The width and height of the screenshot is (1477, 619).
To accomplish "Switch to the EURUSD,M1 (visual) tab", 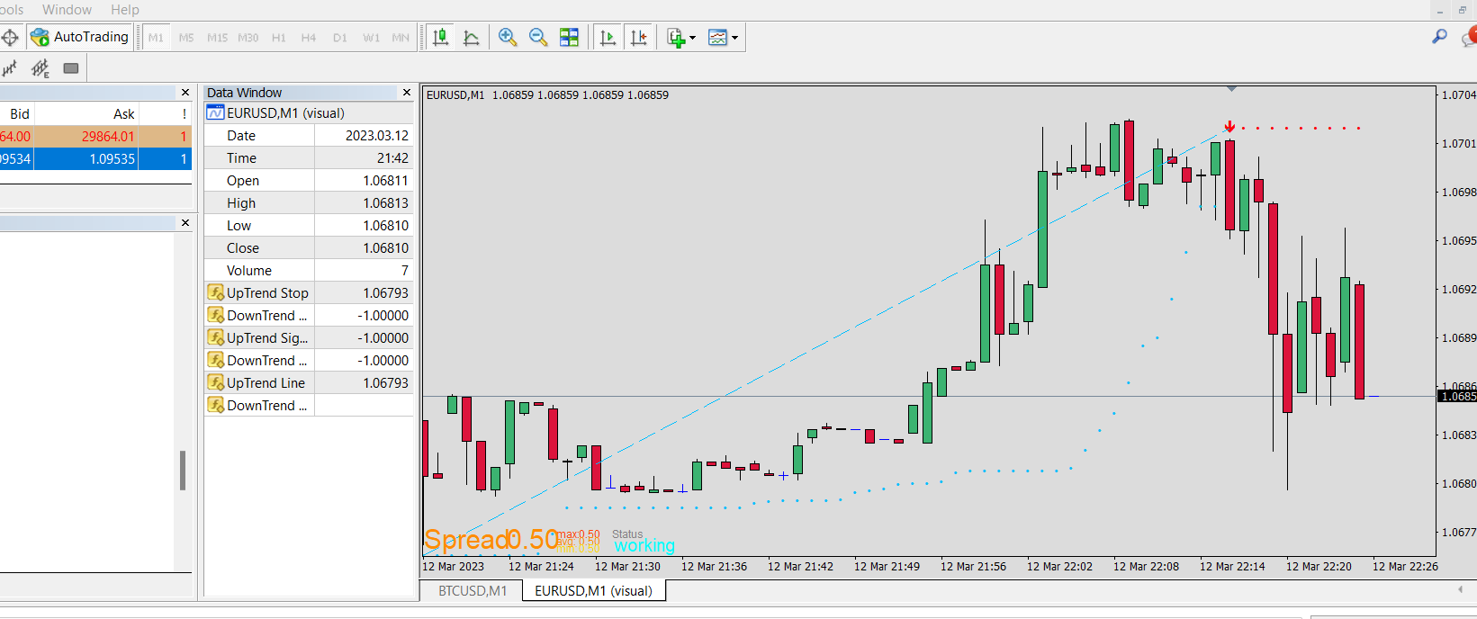I will (594, 591).
